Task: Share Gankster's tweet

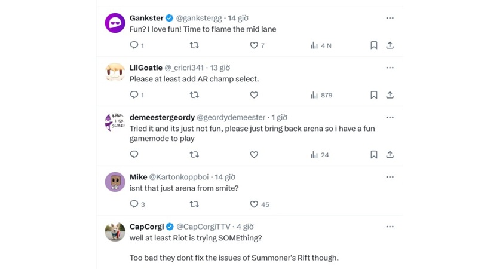Action: [390, 45]
